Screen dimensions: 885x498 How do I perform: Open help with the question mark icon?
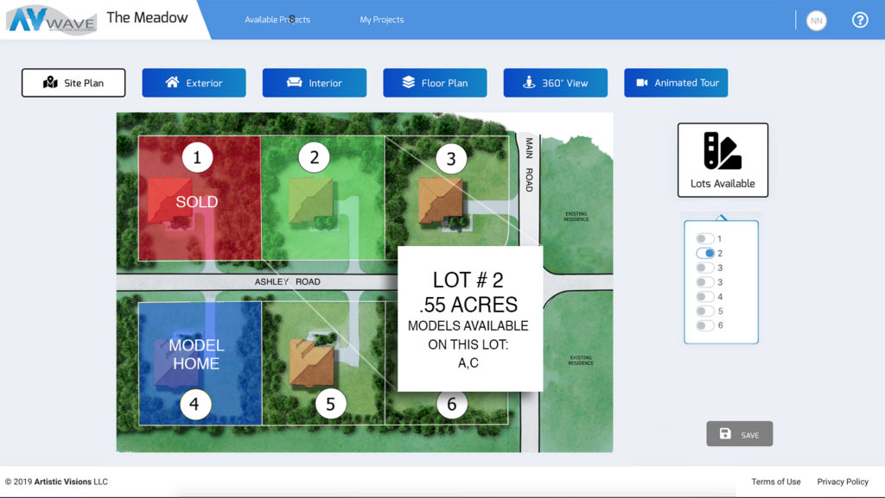[x=859, y=20]
